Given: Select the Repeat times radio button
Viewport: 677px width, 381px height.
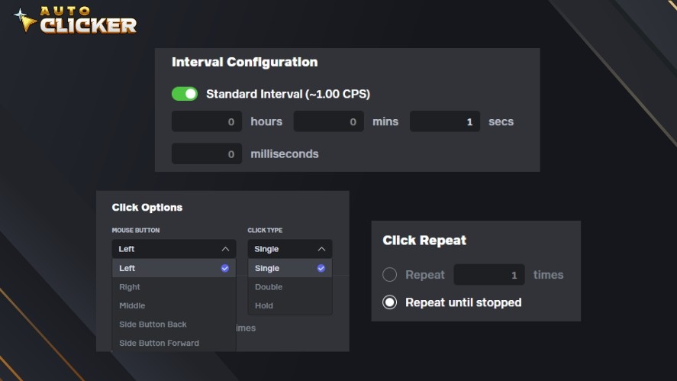Looking at the screenshot, I should 389,274.
